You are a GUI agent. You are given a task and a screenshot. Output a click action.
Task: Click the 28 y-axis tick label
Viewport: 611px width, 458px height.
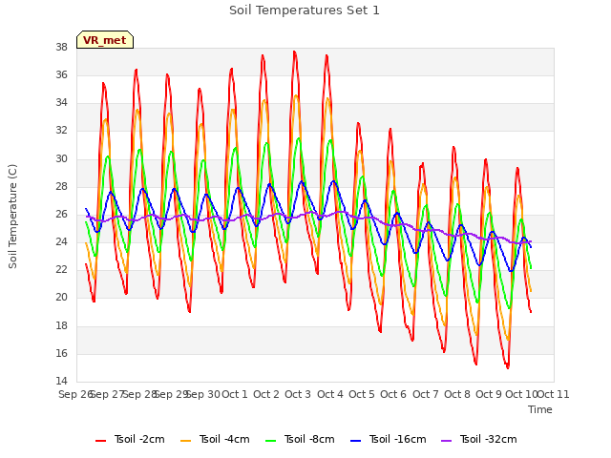pos(61,187)
